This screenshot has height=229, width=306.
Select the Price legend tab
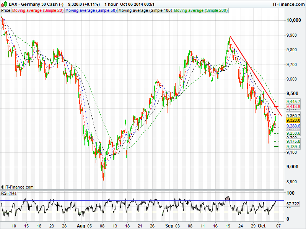[6, 10]
